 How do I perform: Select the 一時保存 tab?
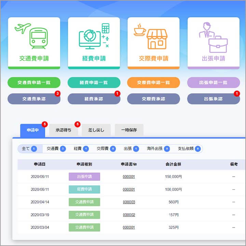(x=129, y=130)
